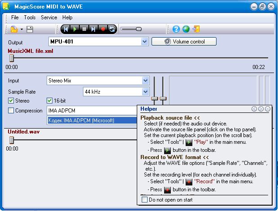
Task: Close the Helper panel
Action: [x=268, y=109]
